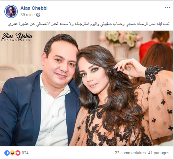Click Alaa Chebbi's round profile picture
This screenshot has width=174, height=159.
pyautogui.click(x=11, y=11)
